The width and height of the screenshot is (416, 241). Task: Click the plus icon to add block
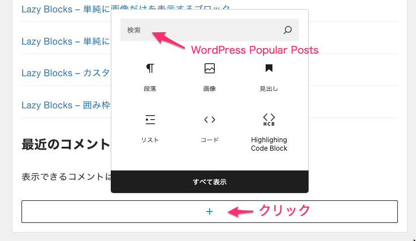click(x=210, y=211)
